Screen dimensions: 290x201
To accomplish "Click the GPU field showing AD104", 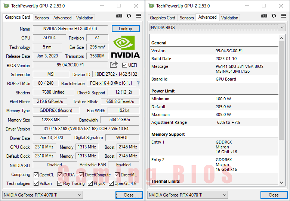I will 49,38.
